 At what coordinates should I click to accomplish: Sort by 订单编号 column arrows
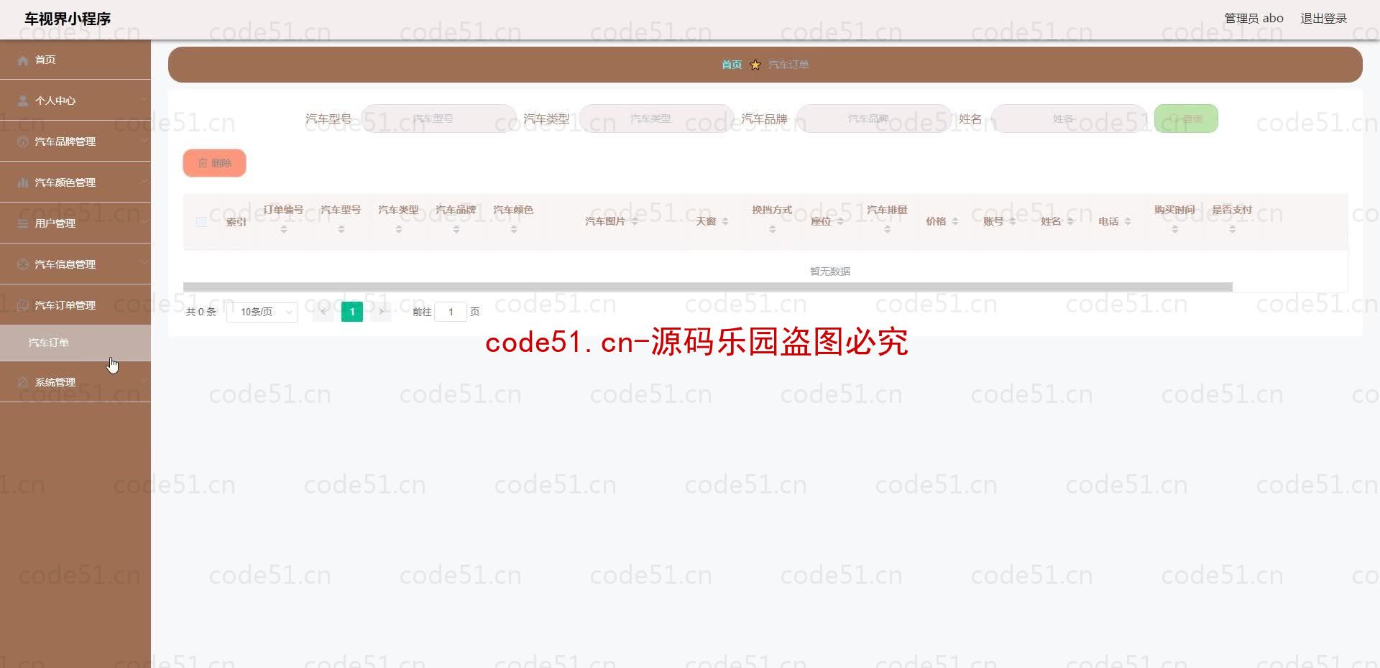pyautogui.click(x=284, y=229)
